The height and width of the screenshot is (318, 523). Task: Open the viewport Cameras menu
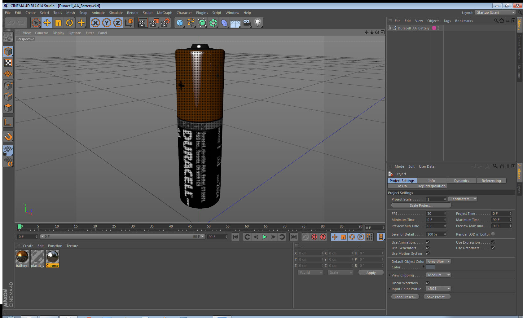(x=42, y=33)
